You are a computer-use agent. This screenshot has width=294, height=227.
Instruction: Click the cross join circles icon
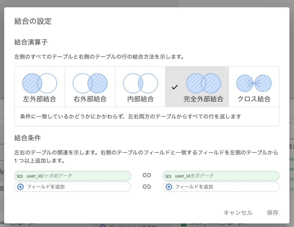click(x=254, y=83)
